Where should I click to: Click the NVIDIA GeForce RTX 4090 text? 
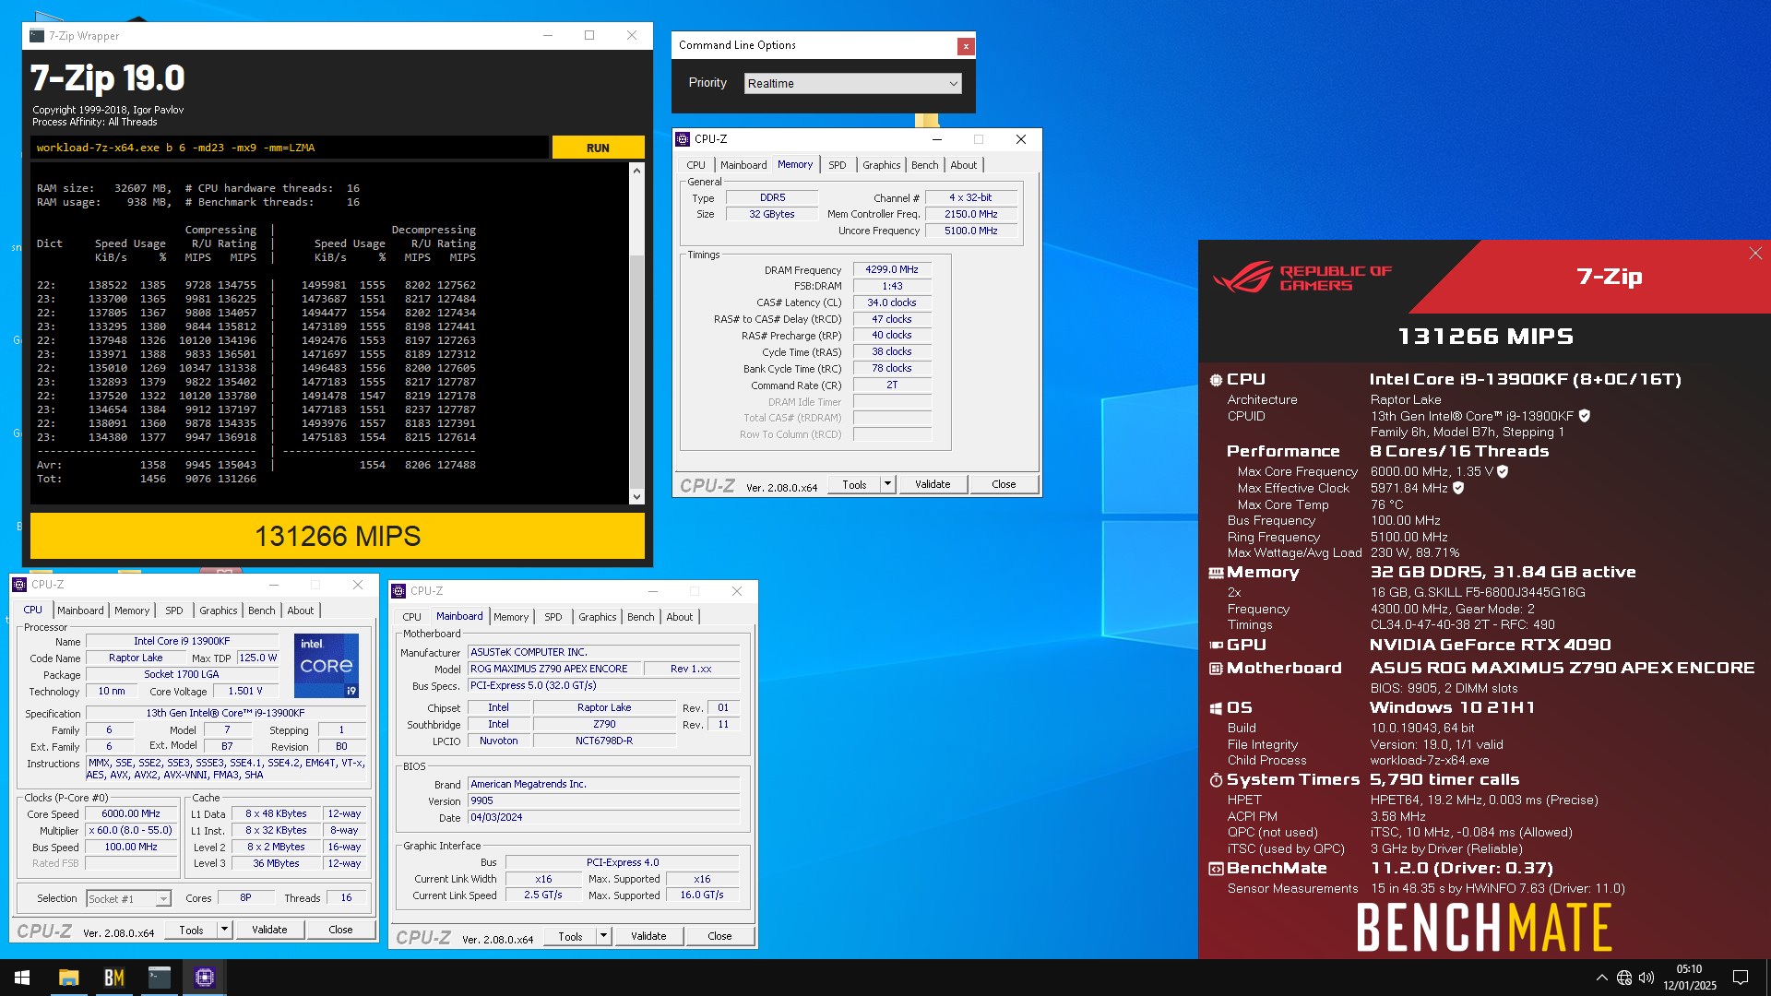click(1490, 645)
